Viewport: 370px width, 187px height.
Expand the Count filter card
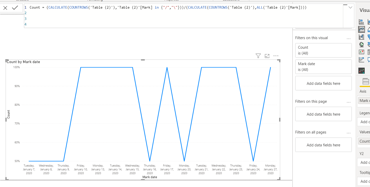click(323, 50)
